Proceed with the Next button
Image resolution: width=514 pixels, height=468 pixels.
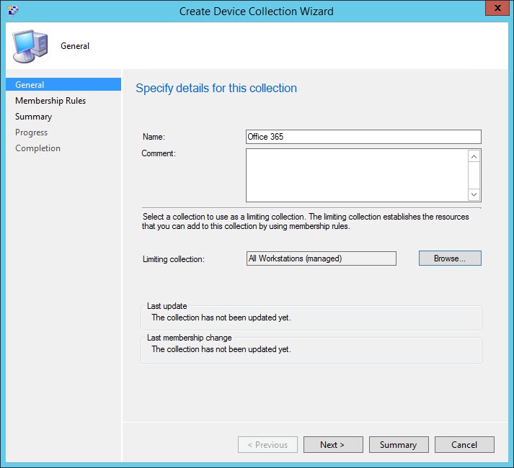(332, 445)
